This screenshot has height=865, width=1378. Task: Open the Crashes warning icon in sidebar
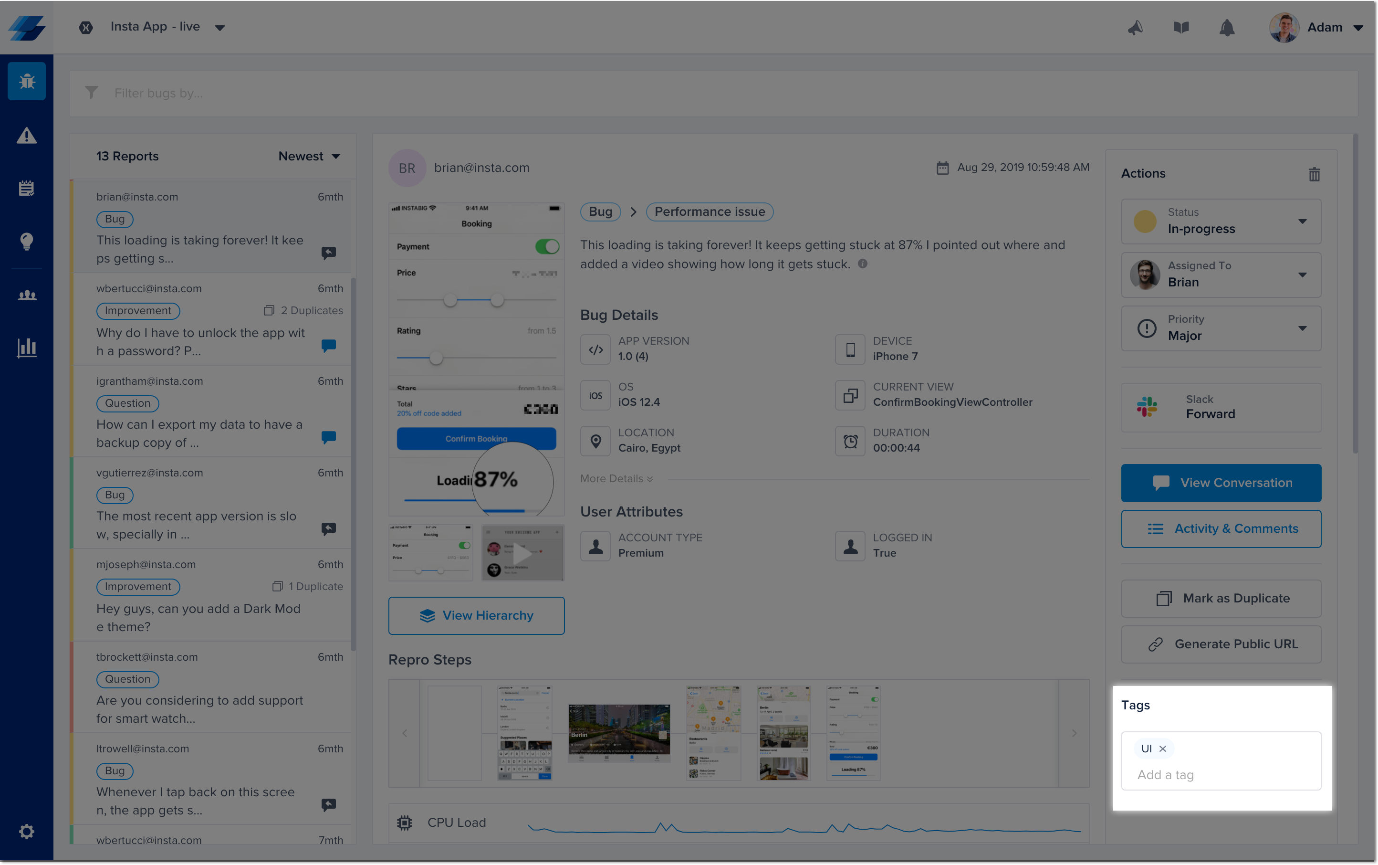(26, 136)
